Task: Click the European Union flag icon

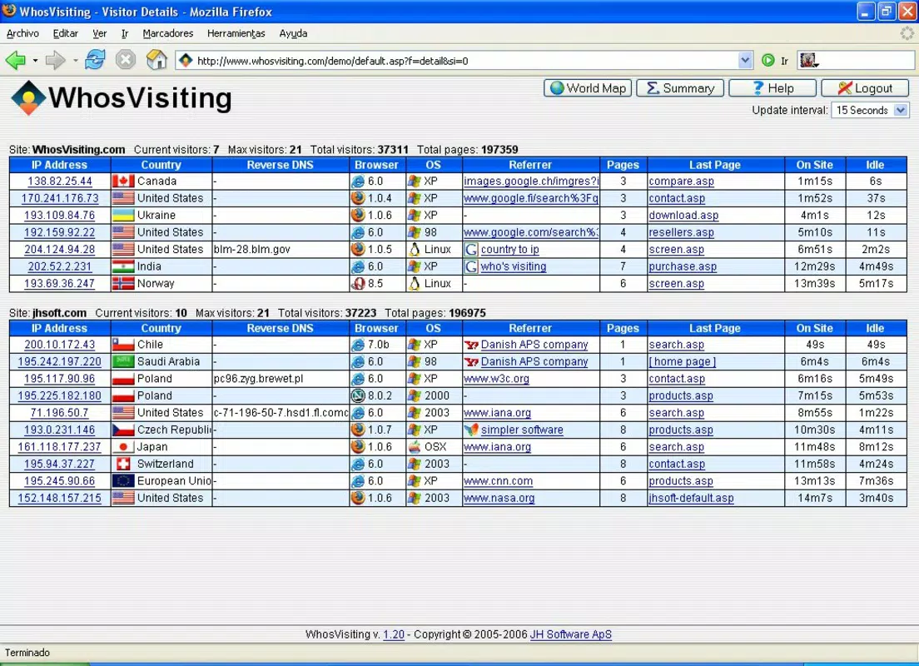Action: point(123,480)
